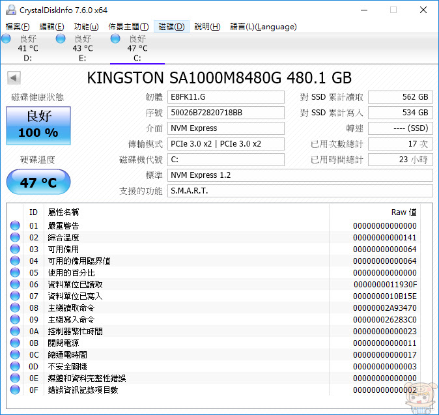Click the blue status orb for drive D:
Viewport: 439px width, 415px height.
pos(6,39)
